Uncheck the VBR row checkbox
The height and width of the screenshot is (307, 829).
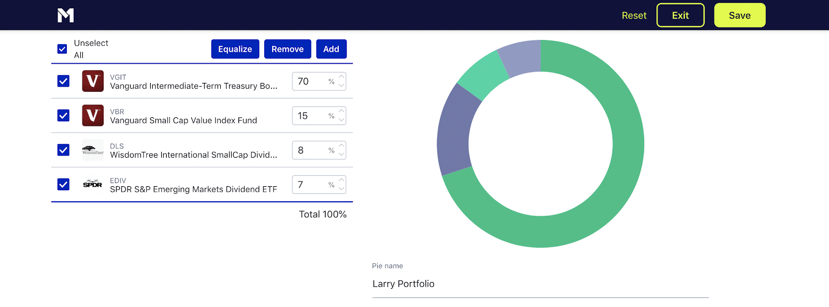point(63,115)
